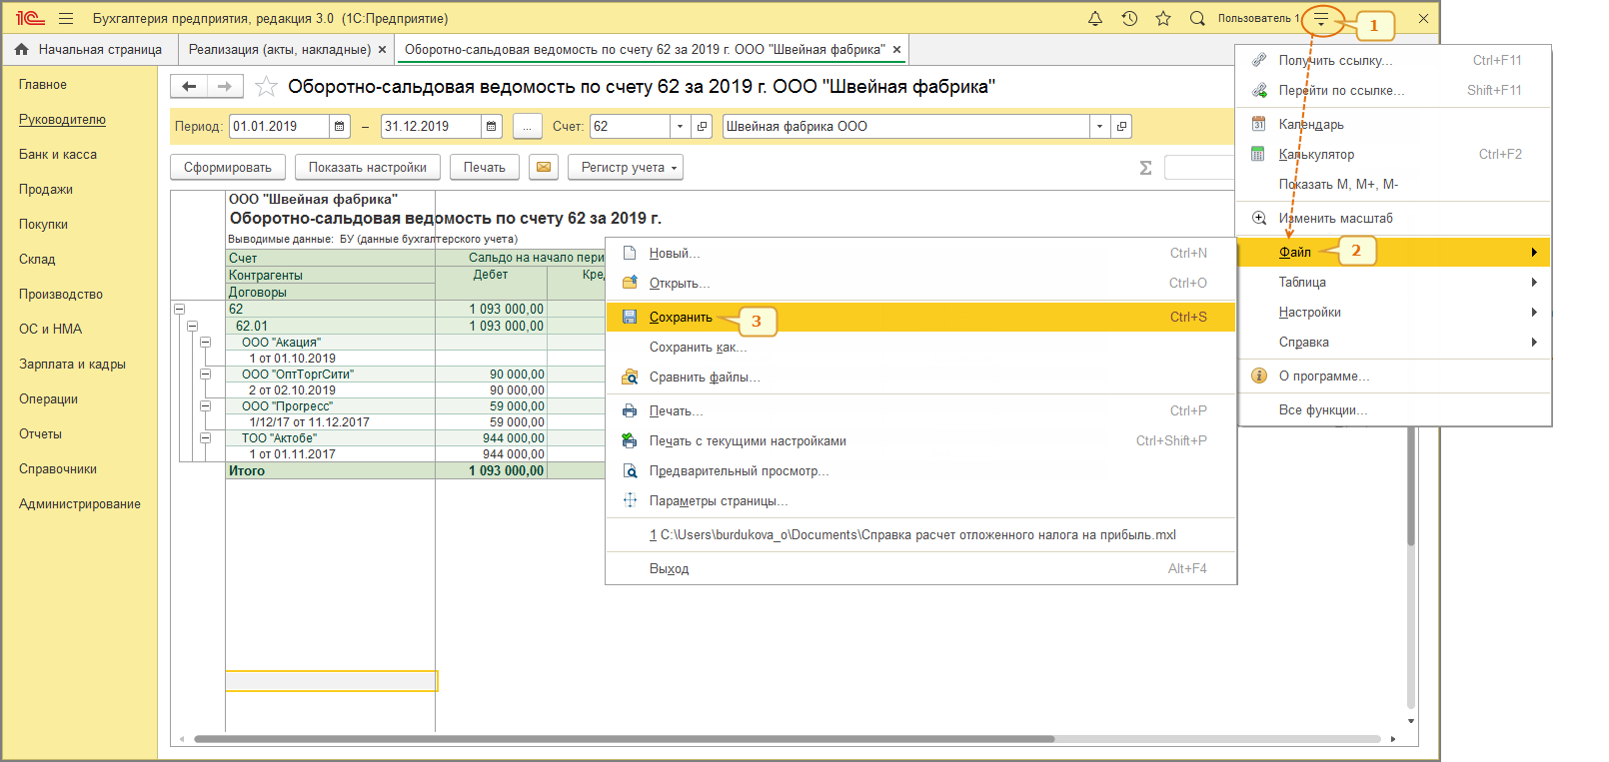Open Калькулятор from the service menu
The height and width of the screenshot is (762, 1609).
[1394, 154]
